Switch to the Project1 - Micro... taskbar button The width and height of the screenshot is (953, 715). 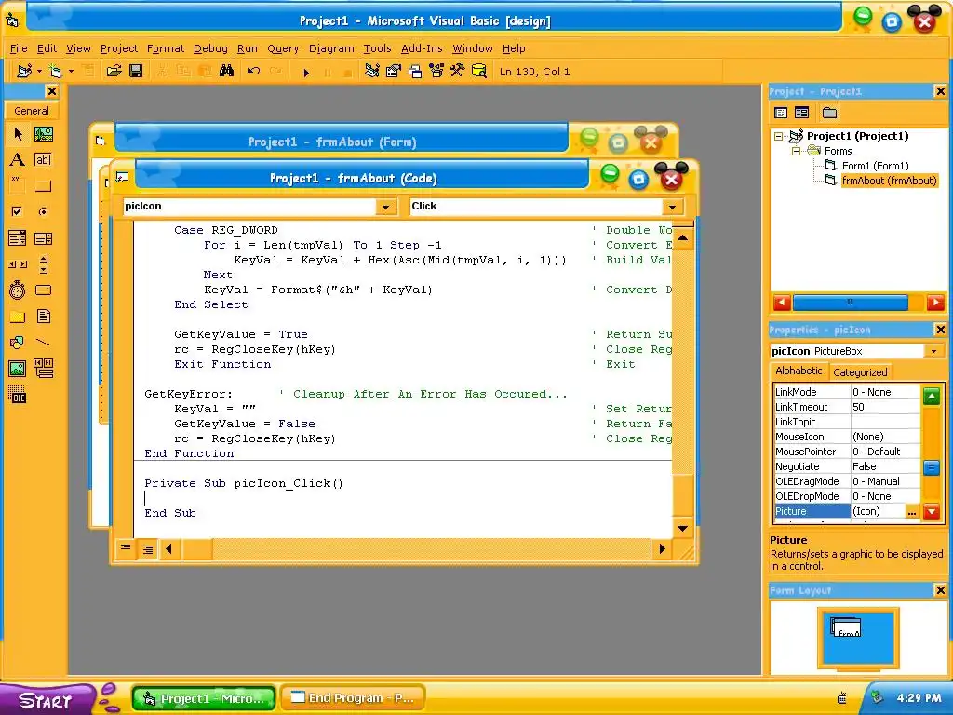pos(204,698)
